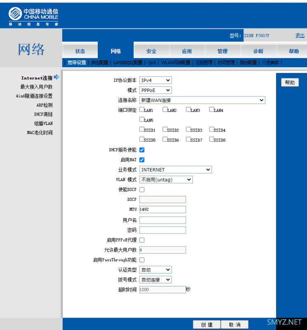
Task: Check the LAN4 port binding box
Action: tap(212, 109)
